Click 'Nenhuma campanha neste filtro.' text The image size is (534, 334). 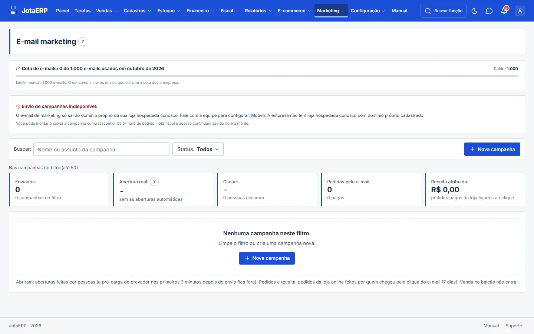click(267, 233)
